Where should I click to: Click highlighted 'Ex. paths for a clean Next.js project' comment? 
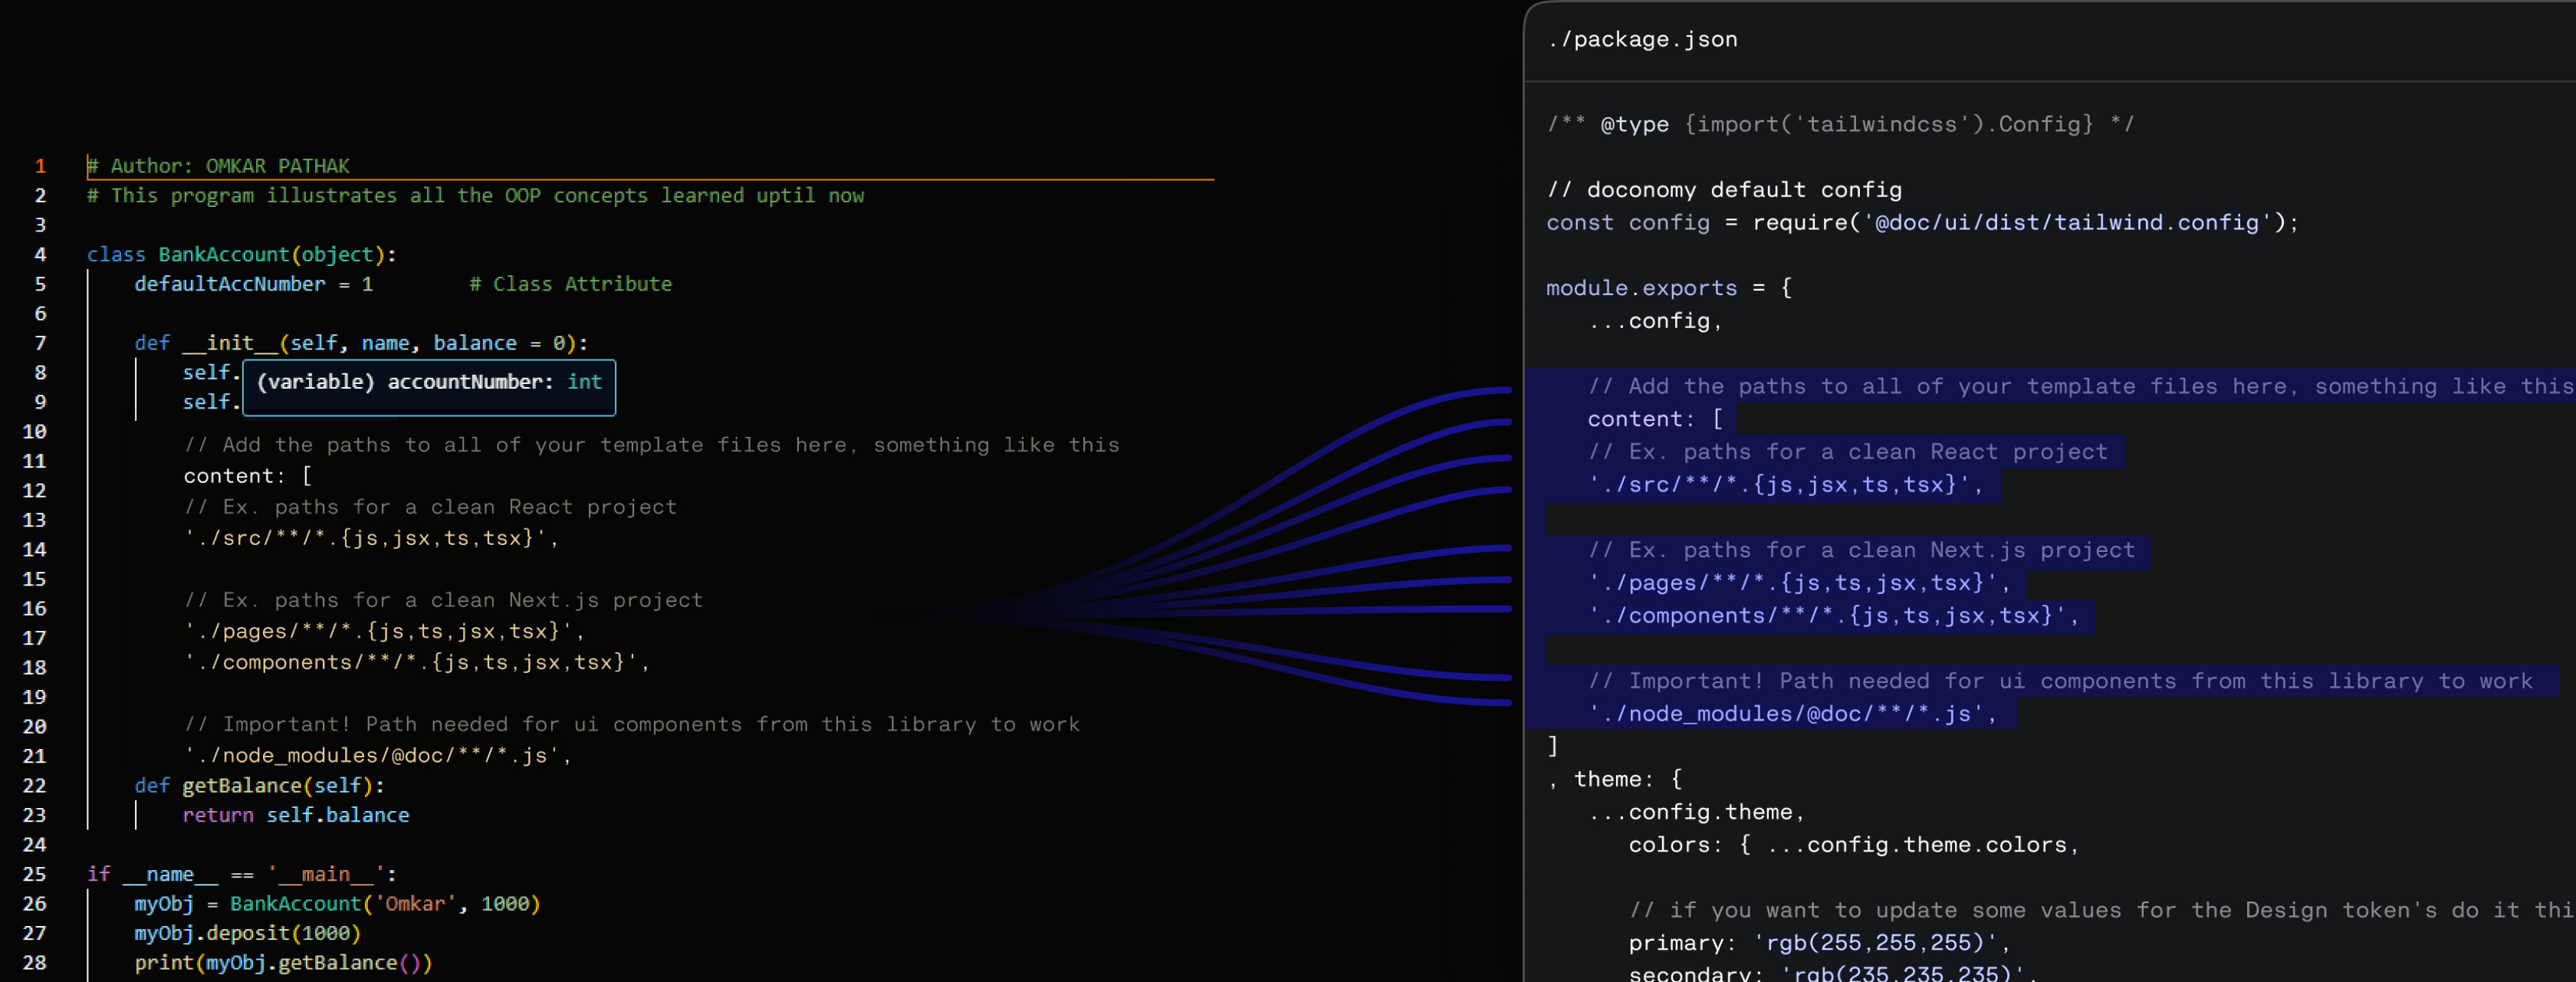[x=1861, y=550]
